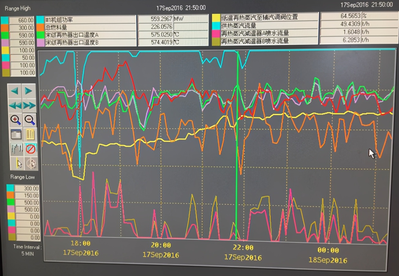Activate the yellow hairline cursor tool
The image size is (399, 276).
[17, 163]
